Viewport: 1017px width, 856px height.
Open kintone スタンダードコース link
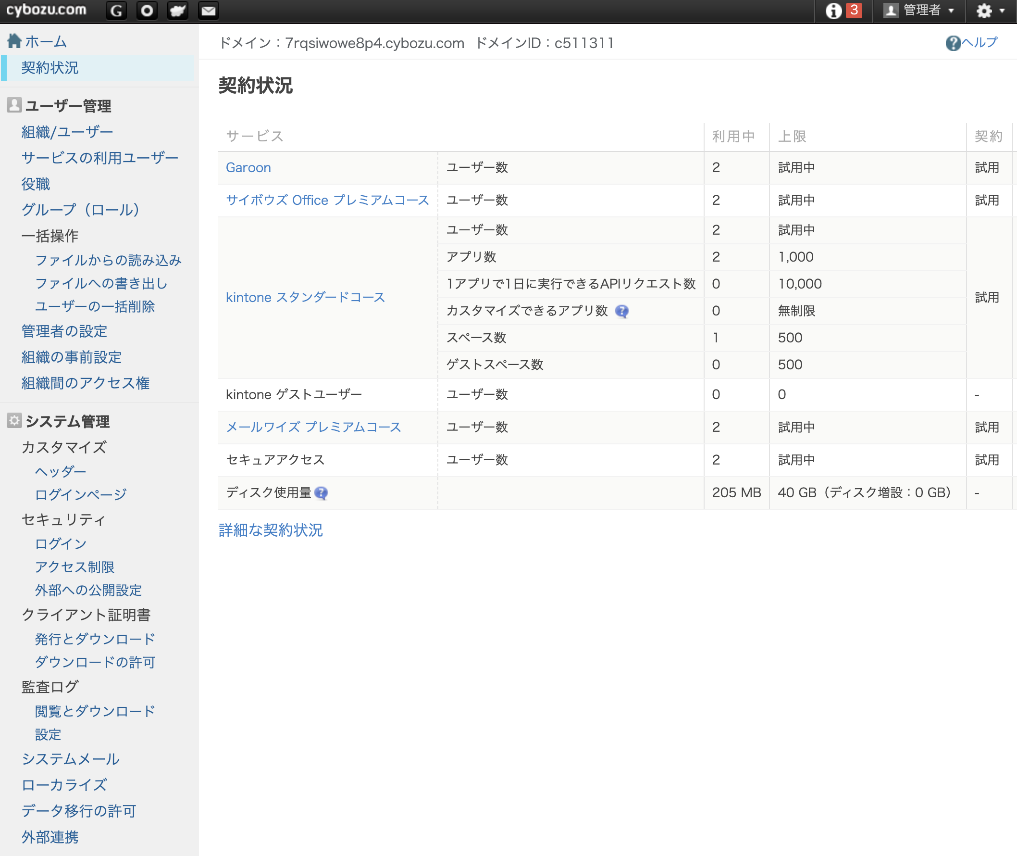coord(305,298)
